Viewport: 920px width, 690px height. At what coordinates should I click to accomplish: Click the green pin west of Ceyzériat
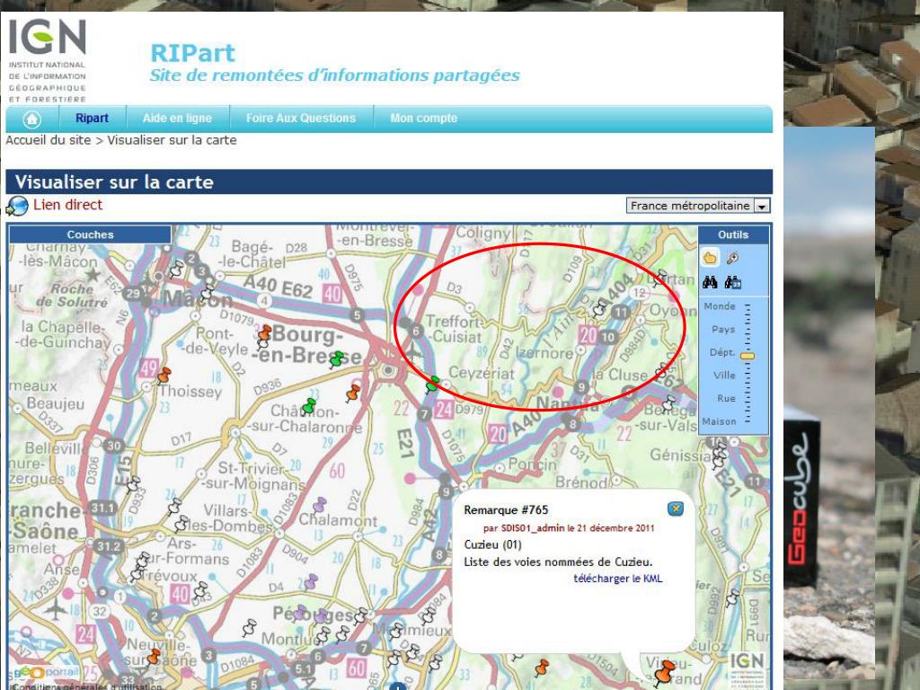tap(432, 385)
